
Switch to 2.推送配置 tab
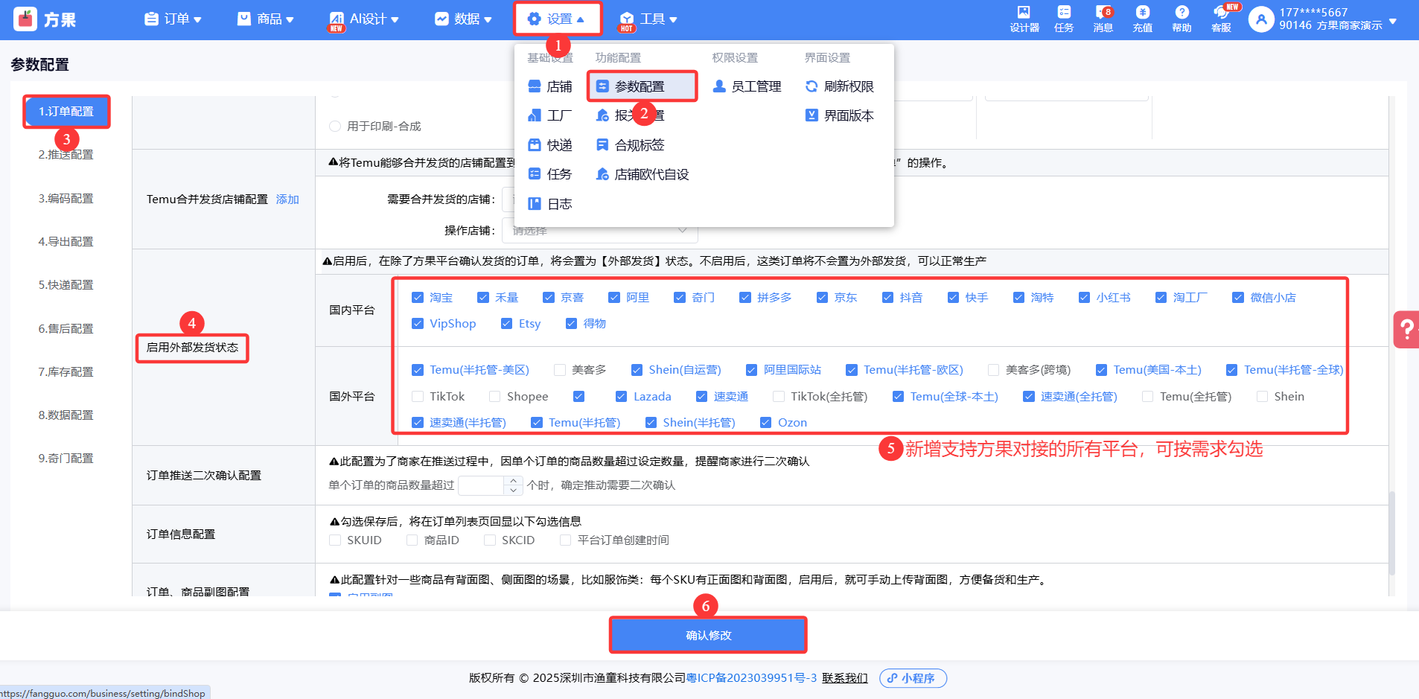click(x=66, y=155)
